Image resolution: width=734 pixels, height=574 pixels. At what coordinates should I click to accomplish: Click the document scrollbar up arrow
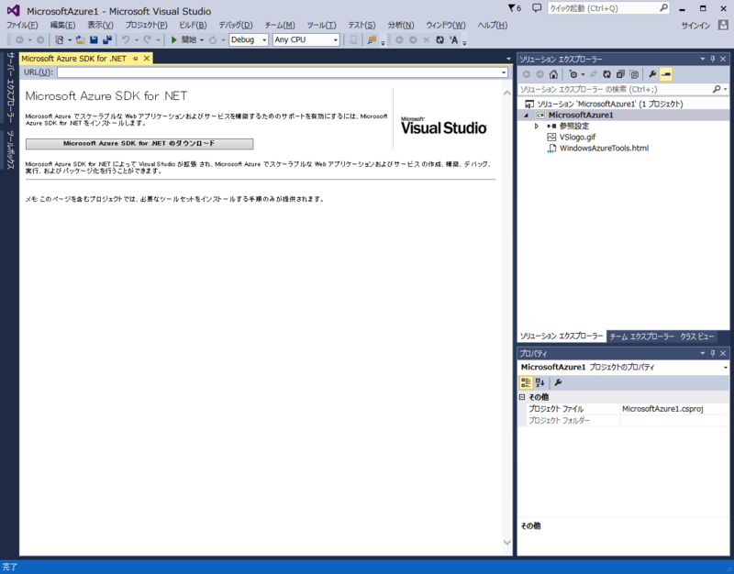(507, 93)
